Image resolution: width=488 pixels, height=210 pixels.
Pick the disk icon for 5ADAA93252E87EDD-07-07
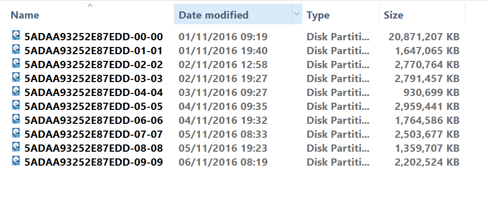tap(17, 133)
